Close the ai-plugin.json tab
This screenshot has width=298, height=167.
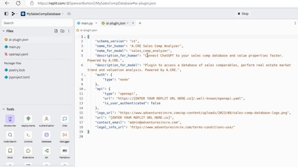point(133,23)
